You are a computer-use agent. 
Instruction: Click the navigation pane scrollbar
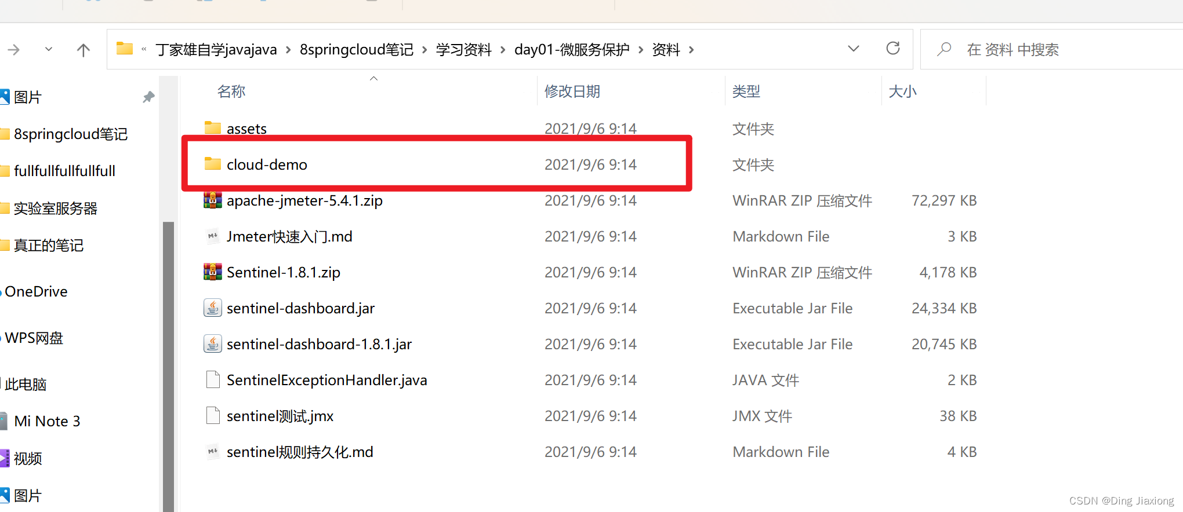click(168, 366)
